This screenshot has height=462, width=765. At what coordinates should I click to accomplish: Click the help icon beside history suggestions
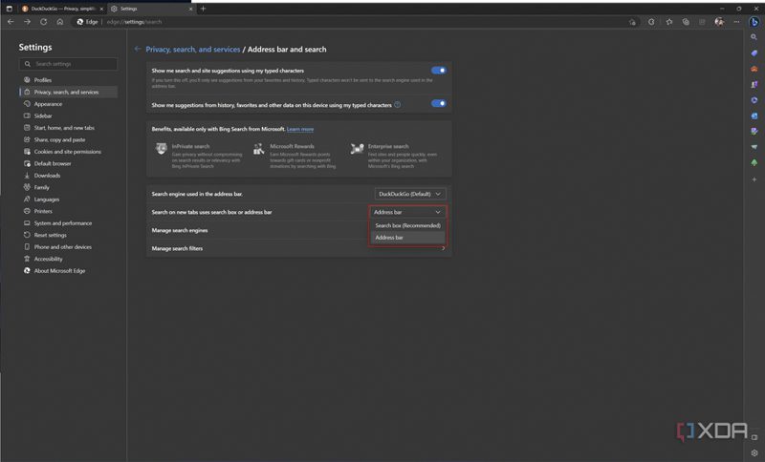(397, 105)
